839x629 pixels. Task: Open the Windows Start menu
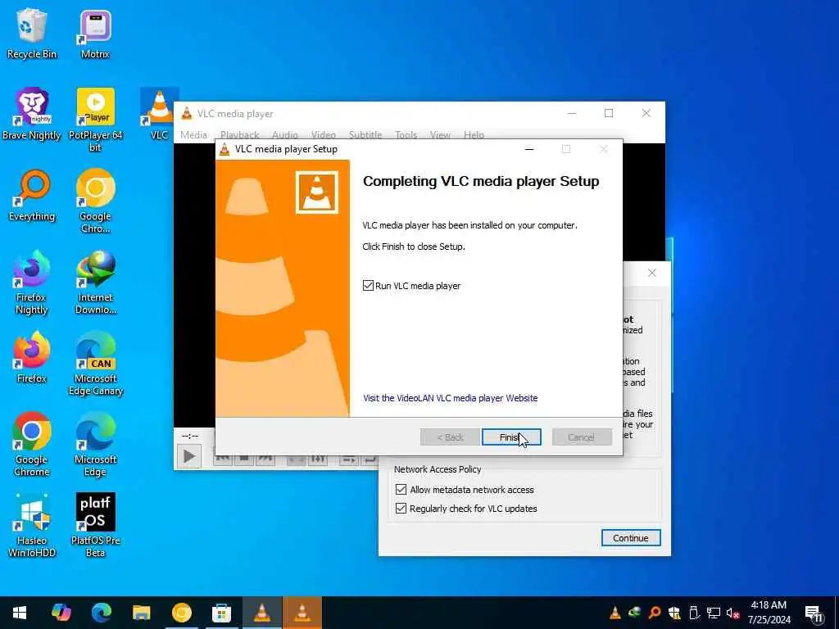(x=20, y=613)
